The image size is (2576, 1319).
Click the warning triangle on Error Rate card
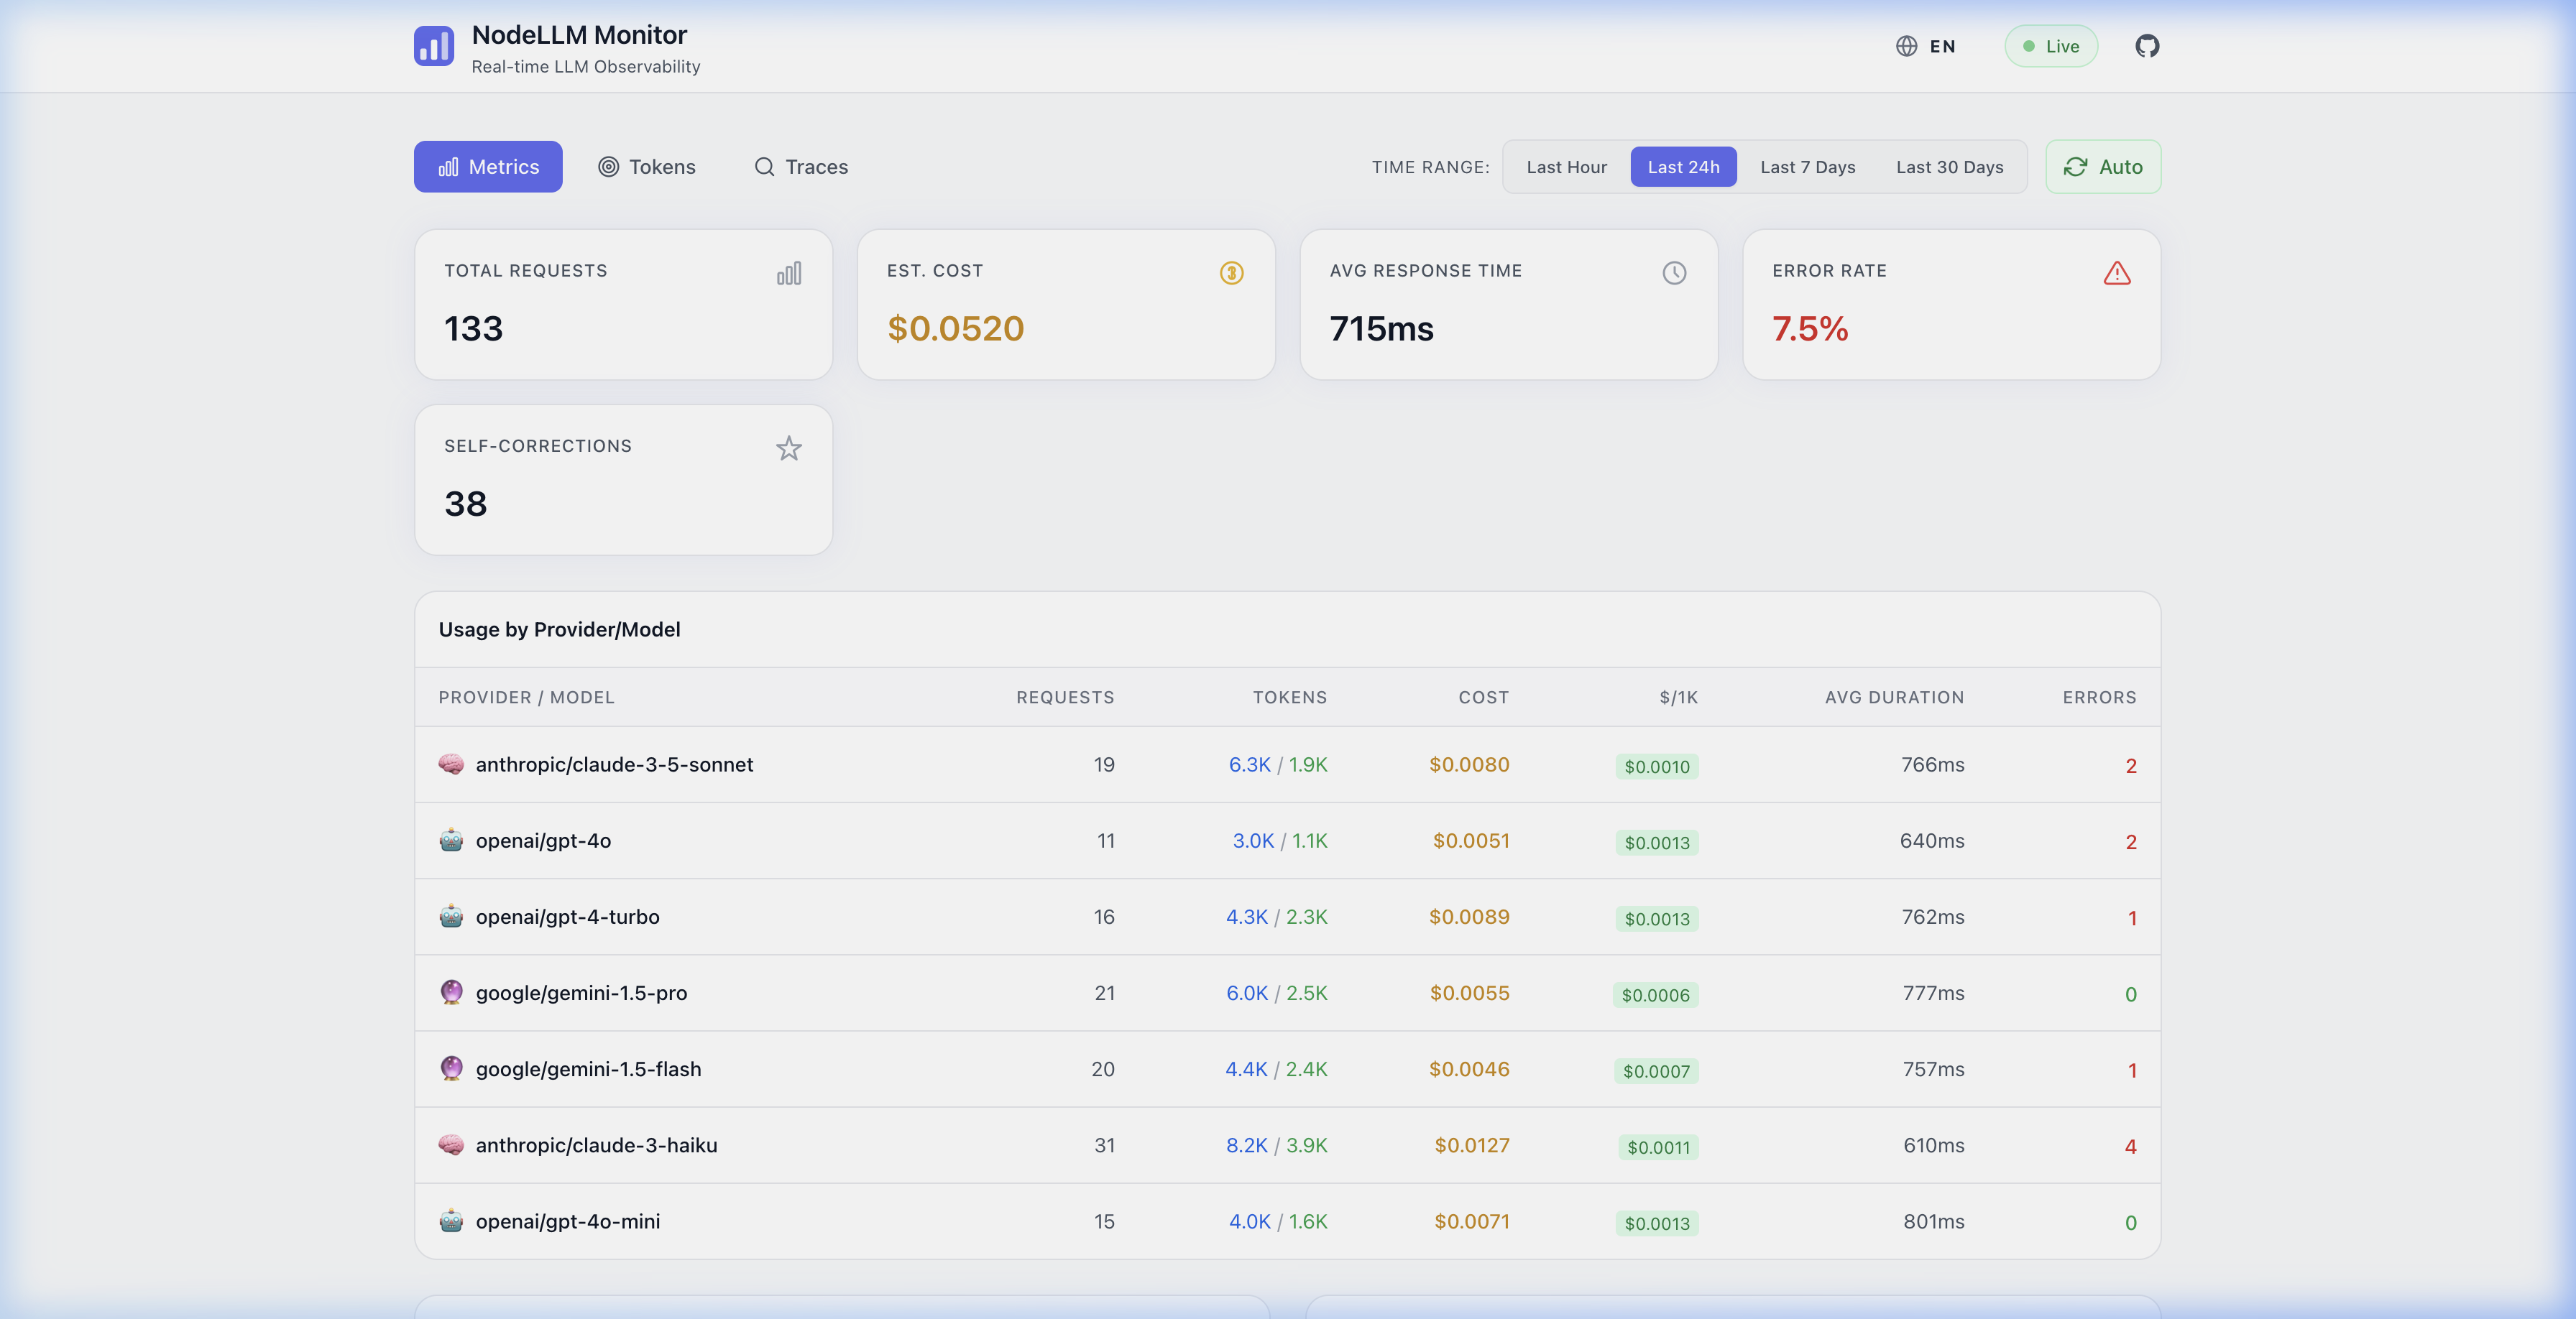2117,273
